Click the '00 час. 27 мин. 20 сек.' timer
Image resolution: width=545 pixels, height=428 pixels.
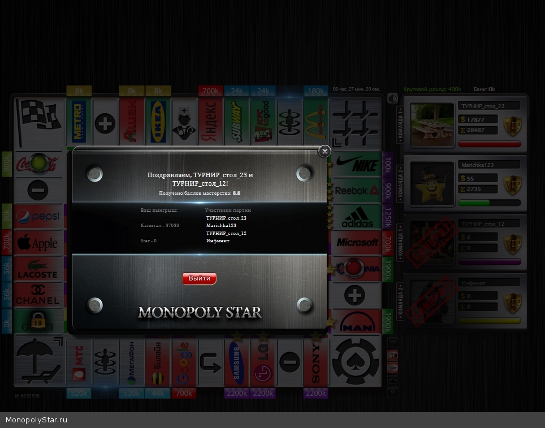click(x=356, y=89)
